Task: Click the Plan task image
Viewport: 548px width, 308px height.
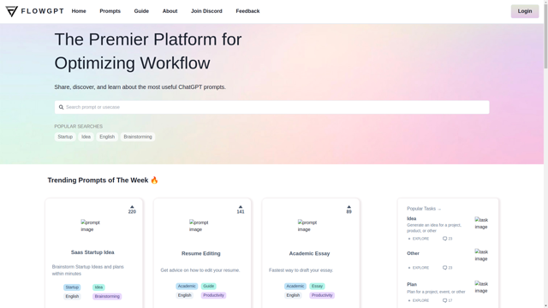Action: (x=481, y=287)
